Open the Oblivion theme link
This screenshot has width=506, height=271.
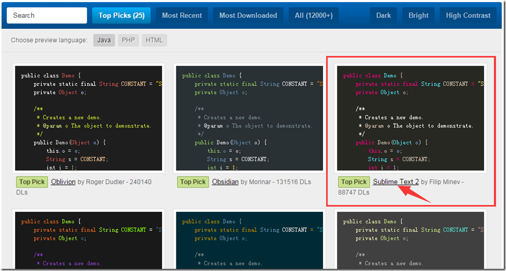click(x=63, y=182)
